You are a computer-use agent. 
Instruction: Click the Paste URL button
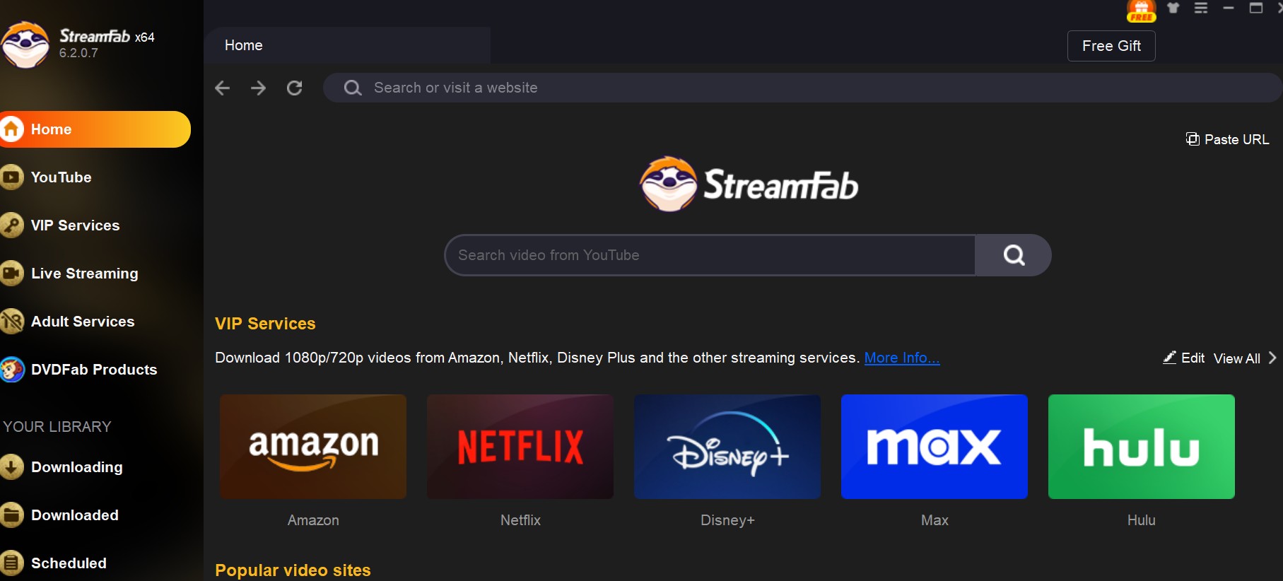tap(1227, 139)
